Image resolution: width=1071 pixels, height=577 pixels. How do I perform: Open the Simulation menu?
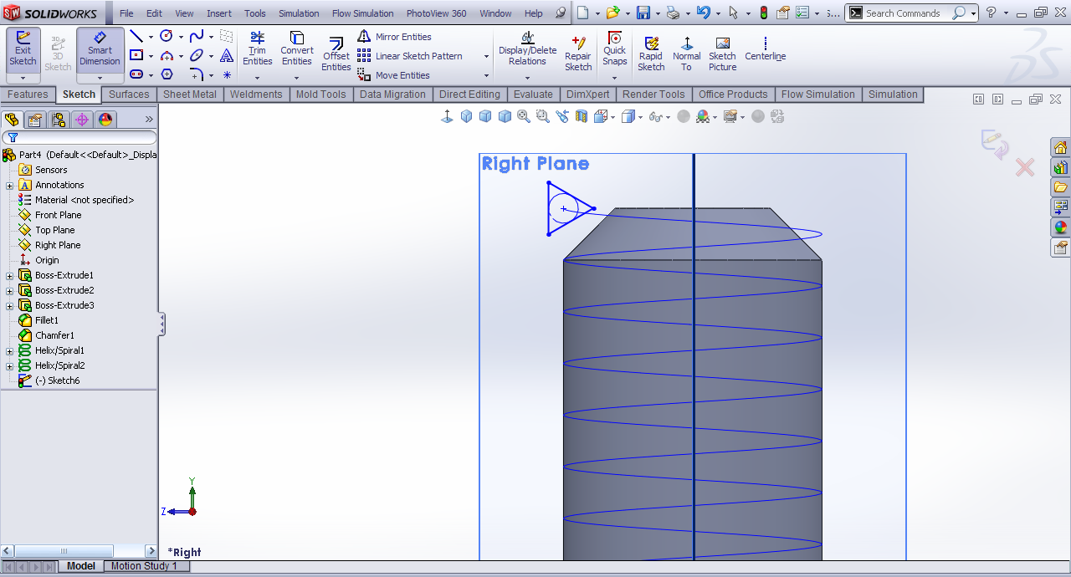tap(299, 13)
